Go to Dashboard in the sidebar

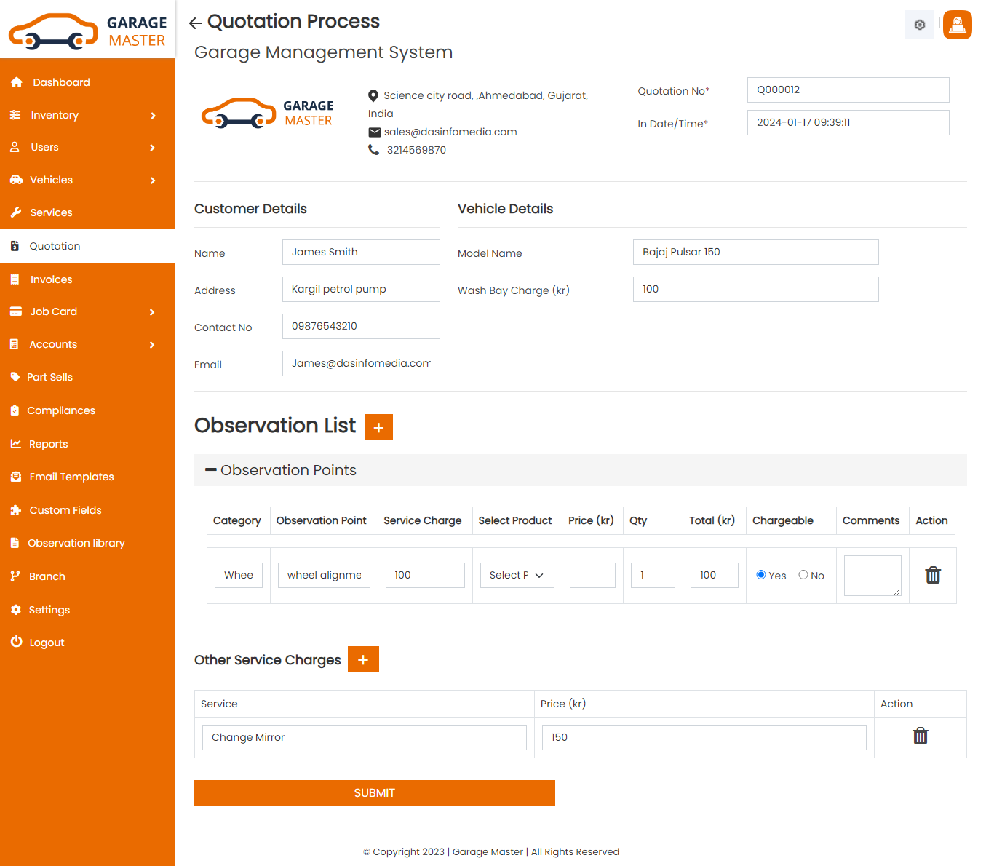coord(61,82)
